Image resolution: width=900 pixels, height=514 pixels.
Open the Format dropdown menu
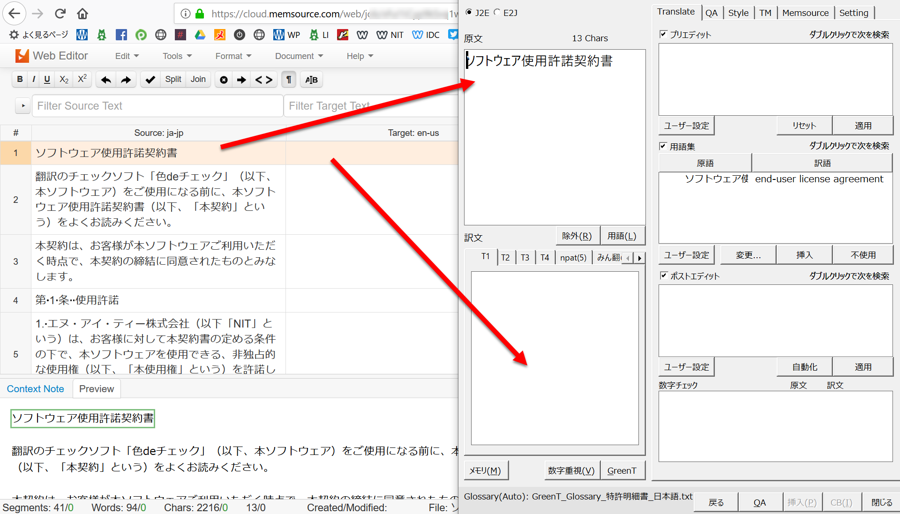pyautogui.click(x=233, y=56)
